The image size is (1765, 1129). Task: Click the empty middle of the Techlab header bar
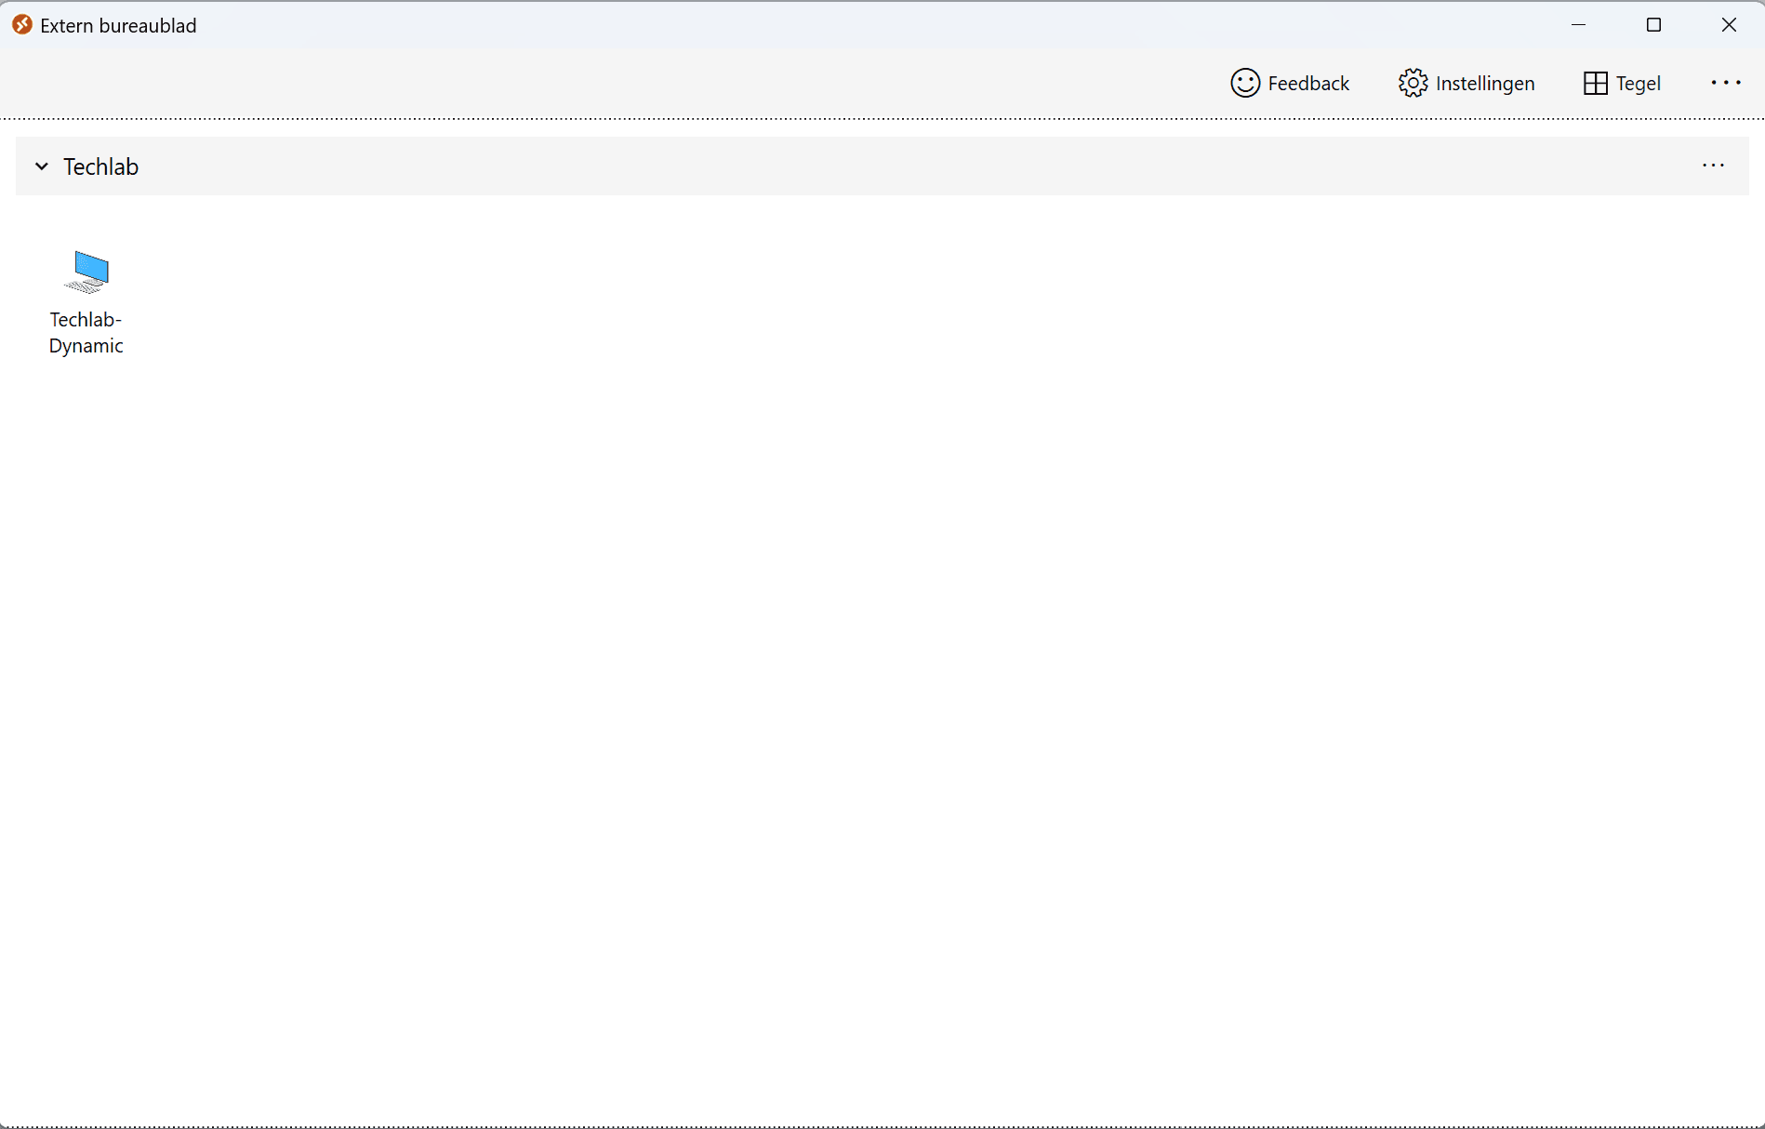(x=882, y=166)
